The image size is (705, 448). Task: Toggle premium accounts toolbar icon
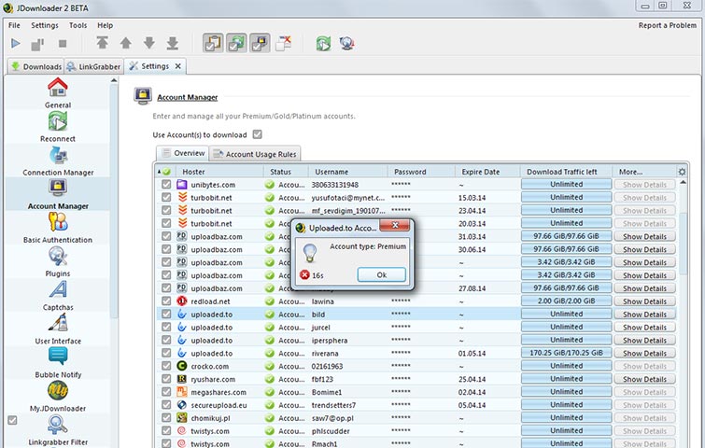point(260,43)
